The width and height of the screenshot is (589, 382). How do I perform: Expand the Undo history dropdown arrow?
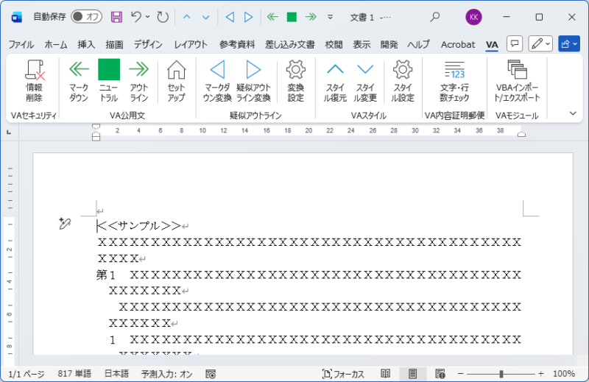(x=148, y=16)
